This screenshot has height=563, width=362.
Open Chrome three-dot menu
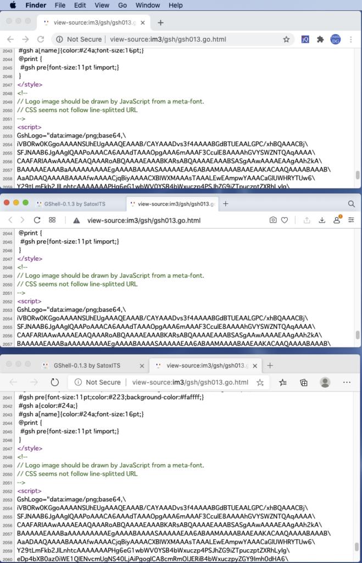(x=351, y=40)
